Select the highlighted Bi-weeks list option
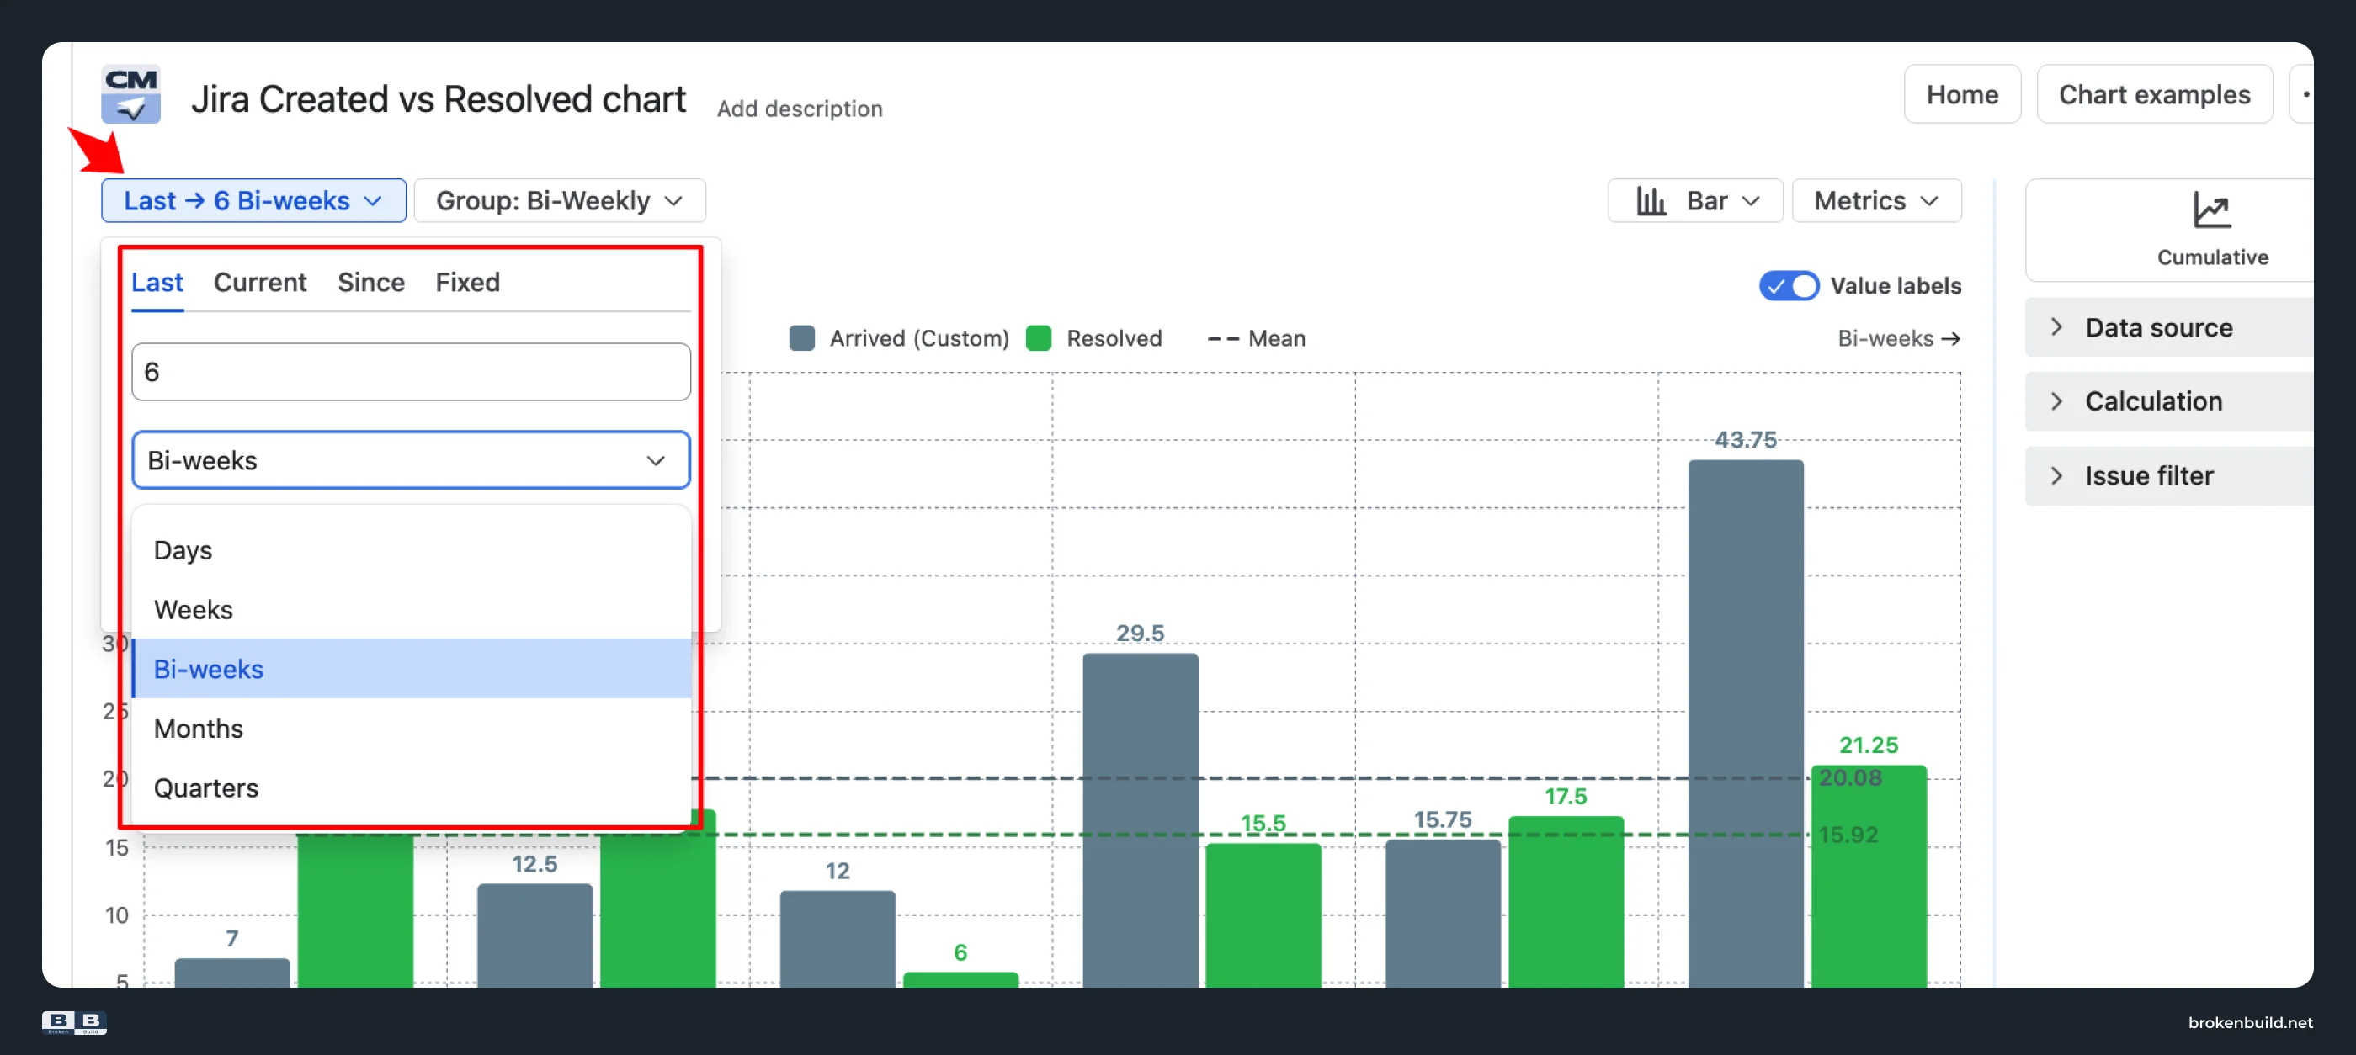 412,669
